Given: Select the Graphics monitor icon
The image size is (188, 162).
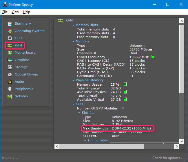Looking at the screenshot, I should click(10, 60).
